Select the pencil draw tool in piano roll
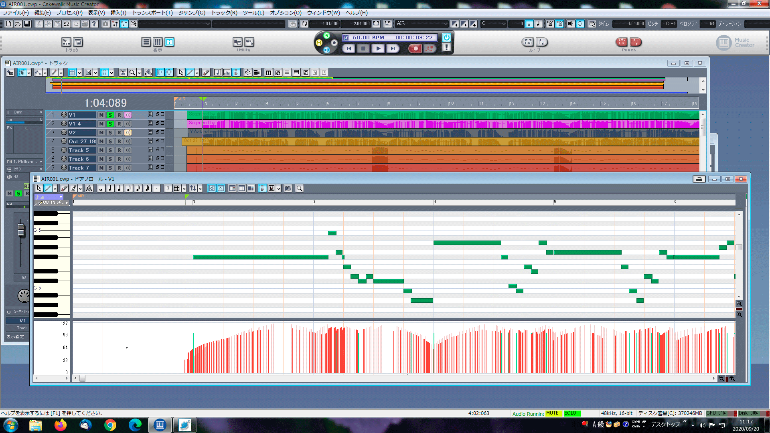 [x=48, y=188]
